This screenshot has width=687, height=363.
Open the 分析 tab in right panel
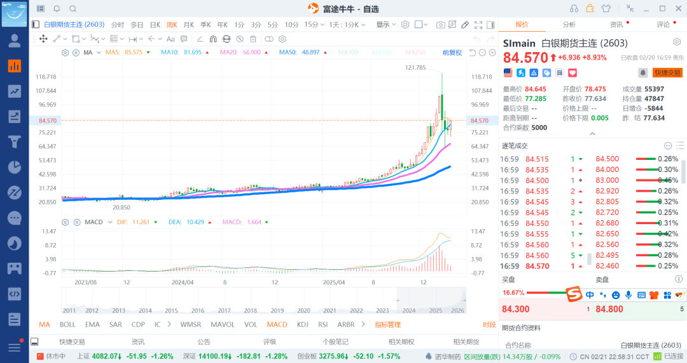click(x=569, y=25)
